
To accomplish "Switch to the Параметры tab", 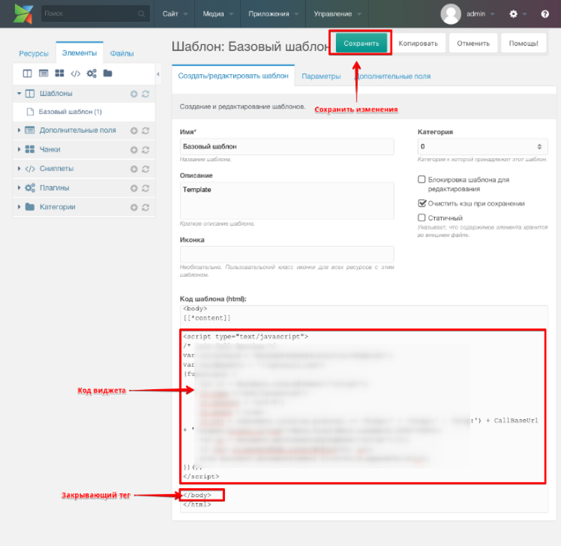I will point(321,76).
